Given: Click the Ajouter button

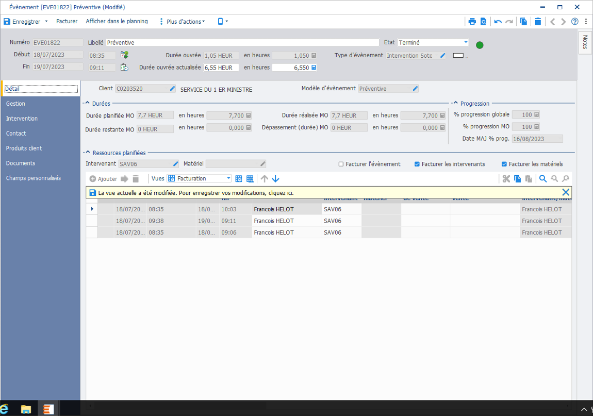Looking at the screenshot, I should (103, 179).
